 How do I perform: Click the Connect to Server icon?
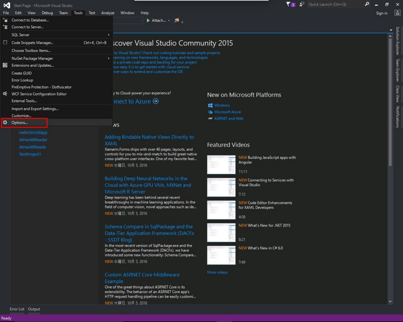click(5, 27)
